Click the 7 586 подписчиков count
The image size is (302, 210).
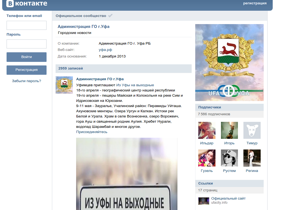click(214, 114)
